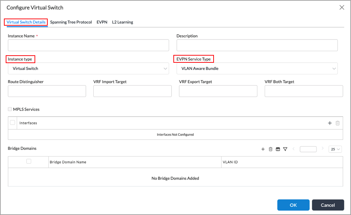Delete interfaces using the Interfaces trash icon
The width and height of the screenshot is (351, 215).
(337, 123)
